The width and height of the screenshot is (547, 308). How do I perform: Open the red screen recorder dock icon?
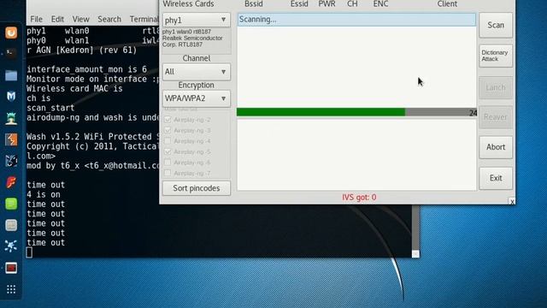[11, 268]
